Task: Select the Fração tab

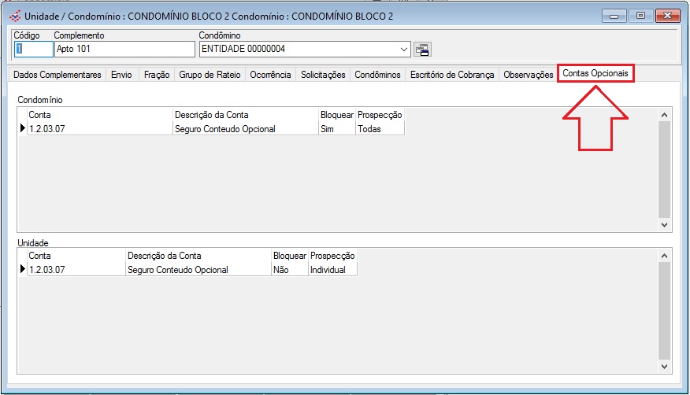Action: point(157,75)
